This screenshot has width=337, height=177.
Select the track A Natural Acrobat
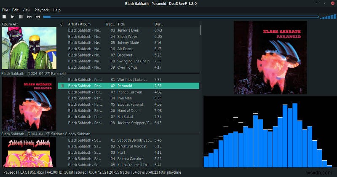pyautogui.click(x=128, y=146)
